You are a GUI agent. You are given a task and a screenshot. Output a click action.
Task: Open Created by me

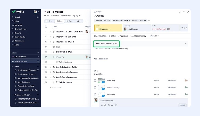point(20,29)
